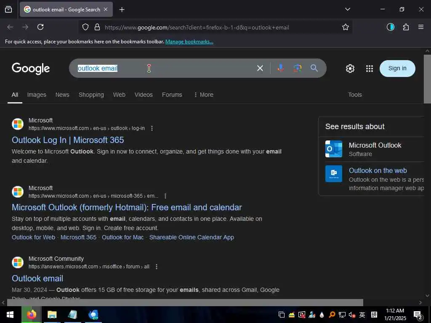This screenshot has width=431, height=323.
Task: Open options for microsoft-365 email result
Action: tap(165, 196)
